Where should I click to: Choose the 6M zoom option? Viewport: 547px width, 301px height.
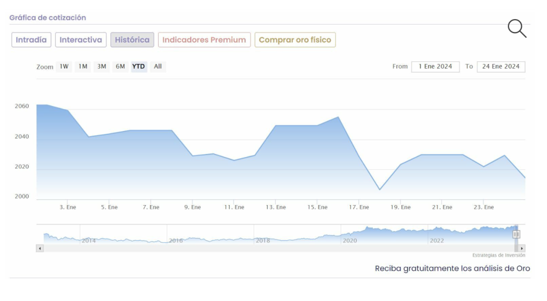click(x=120, y=67)
